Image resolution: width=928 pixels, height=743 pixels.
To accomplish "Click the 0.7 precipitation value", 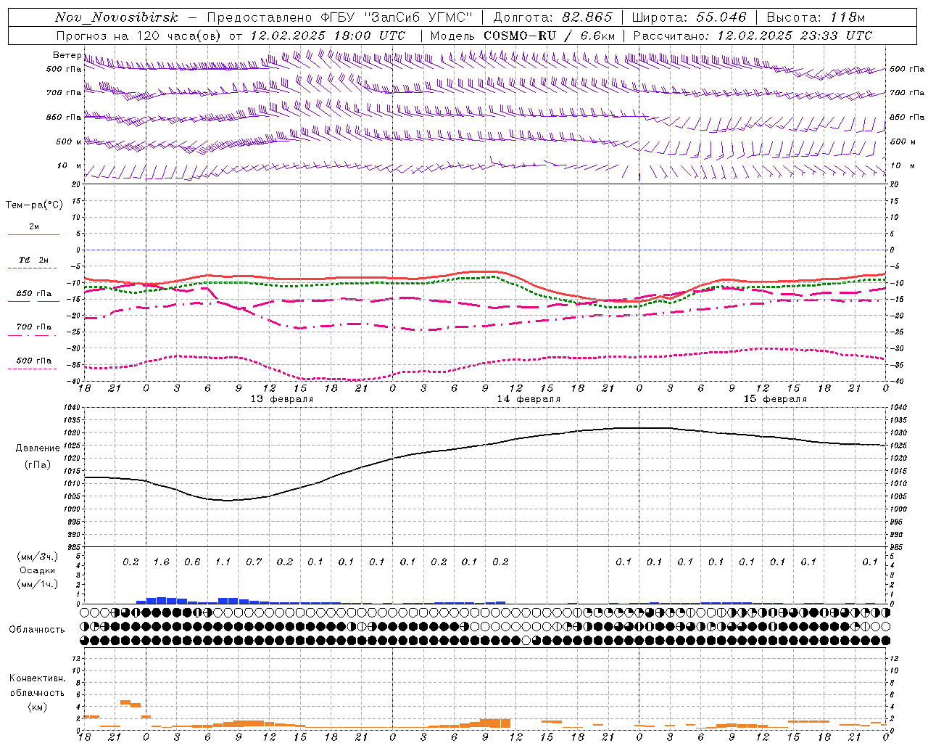I will point(254,562).
